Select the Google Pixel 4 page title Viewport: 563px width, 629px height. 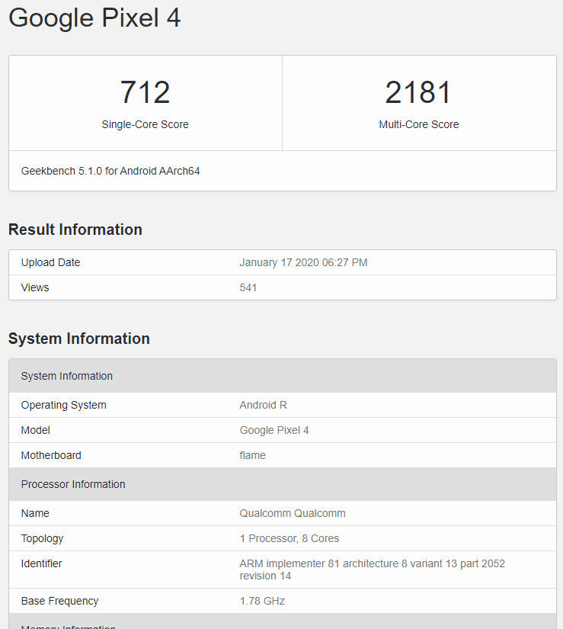click(94, 18)
